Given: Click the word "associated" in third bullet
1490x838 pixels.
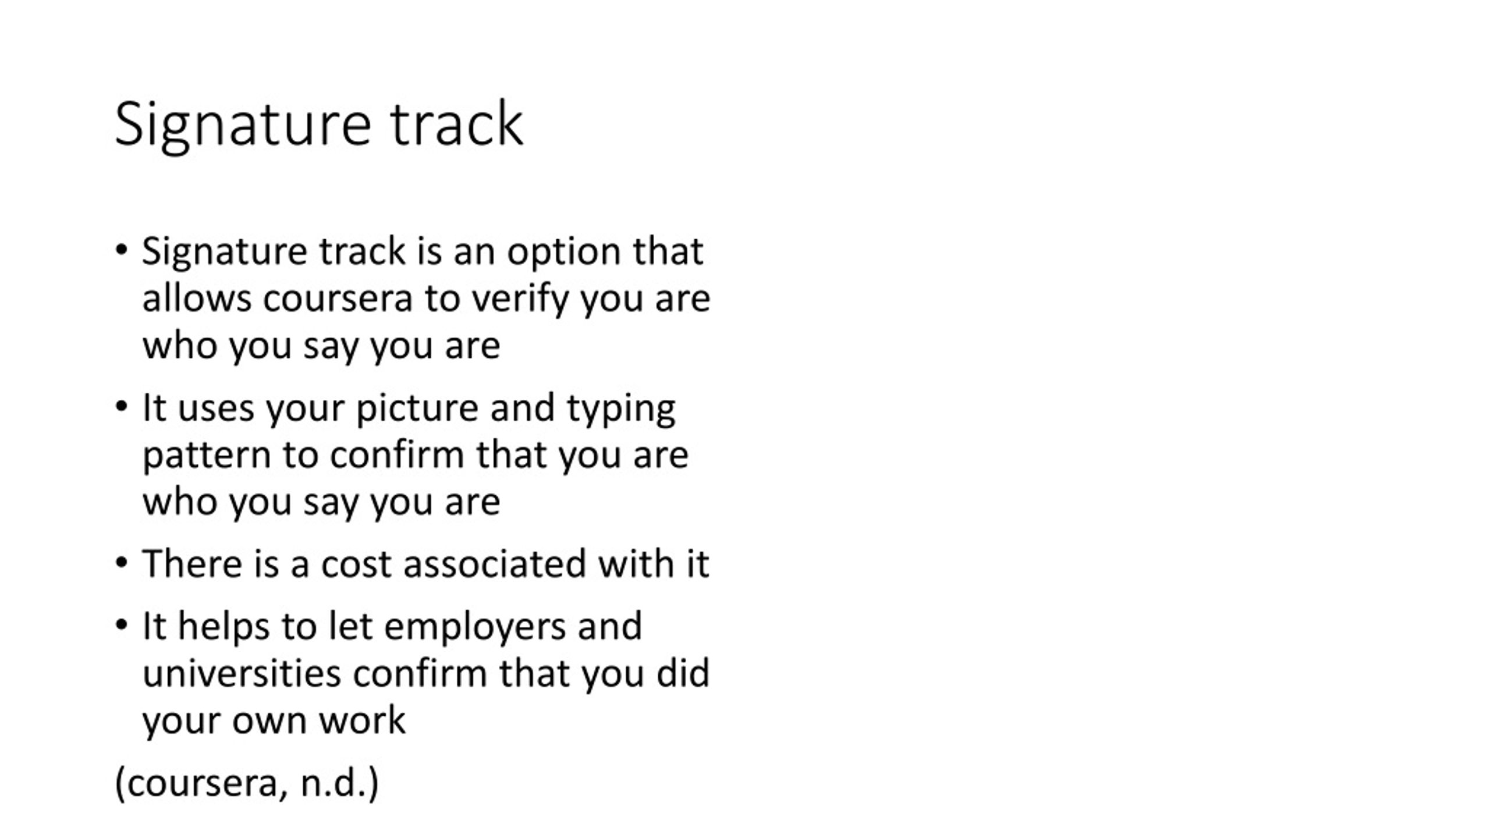Looking at the screenshot, I should [495, 563].
